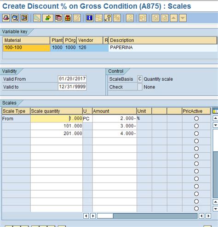This screenshot has height=227, width=218.
Task: Select PricActive radio in 201.000 row
Action: pyautogui.click(x=196, y=133)
